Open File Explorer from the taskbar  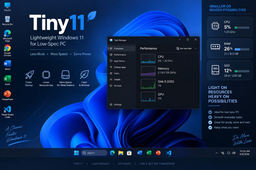coord(121,153)
